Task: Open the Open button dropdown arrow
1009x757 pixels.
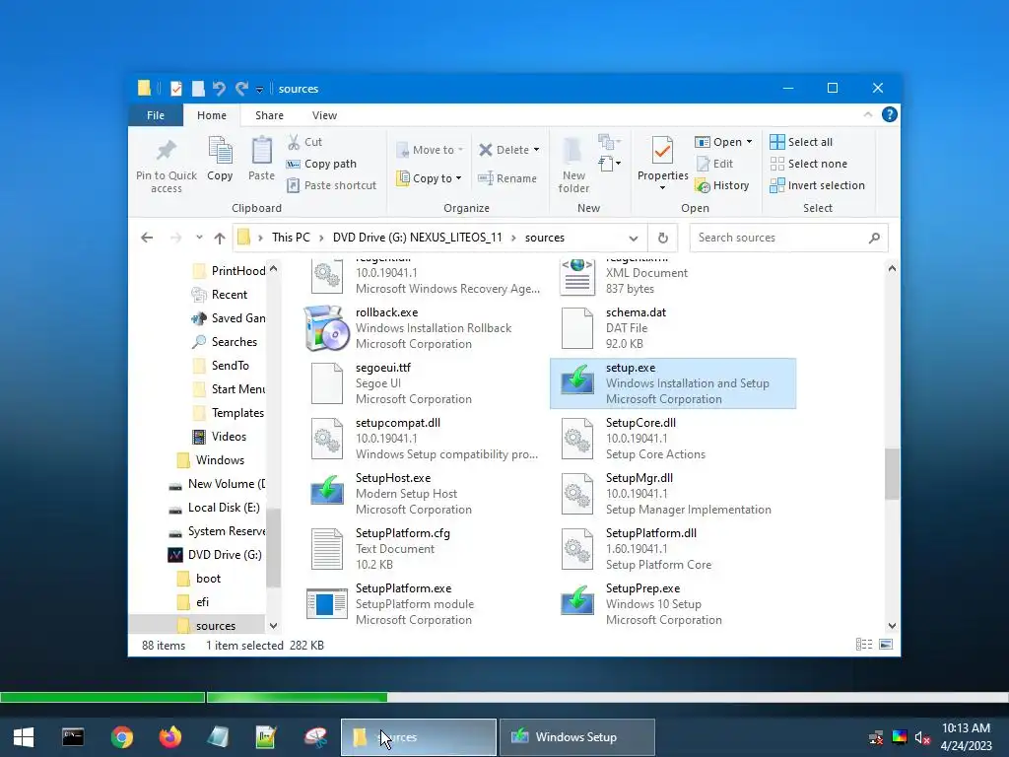Action: [x=749, y=142]
